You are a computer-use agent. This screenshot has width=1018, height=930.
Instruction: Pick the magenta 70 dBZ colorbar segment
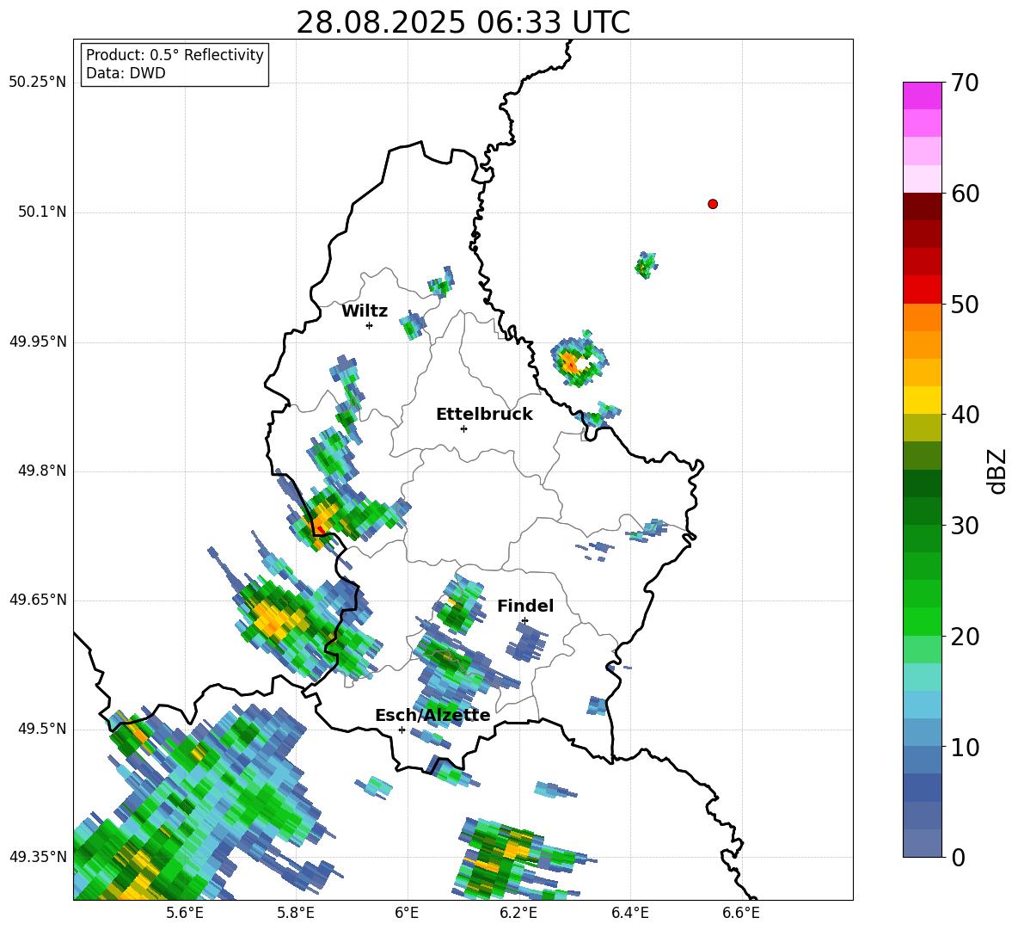[922, 95]
